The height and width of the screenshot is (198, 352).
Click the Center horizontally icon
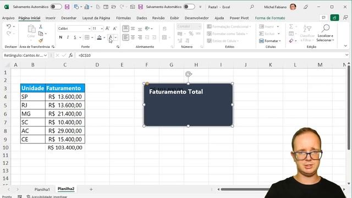[x=133, y=37]
